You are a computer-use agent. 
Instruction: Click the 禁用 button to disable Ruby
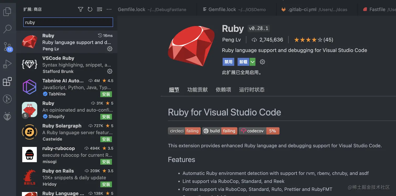pos(228,62)
